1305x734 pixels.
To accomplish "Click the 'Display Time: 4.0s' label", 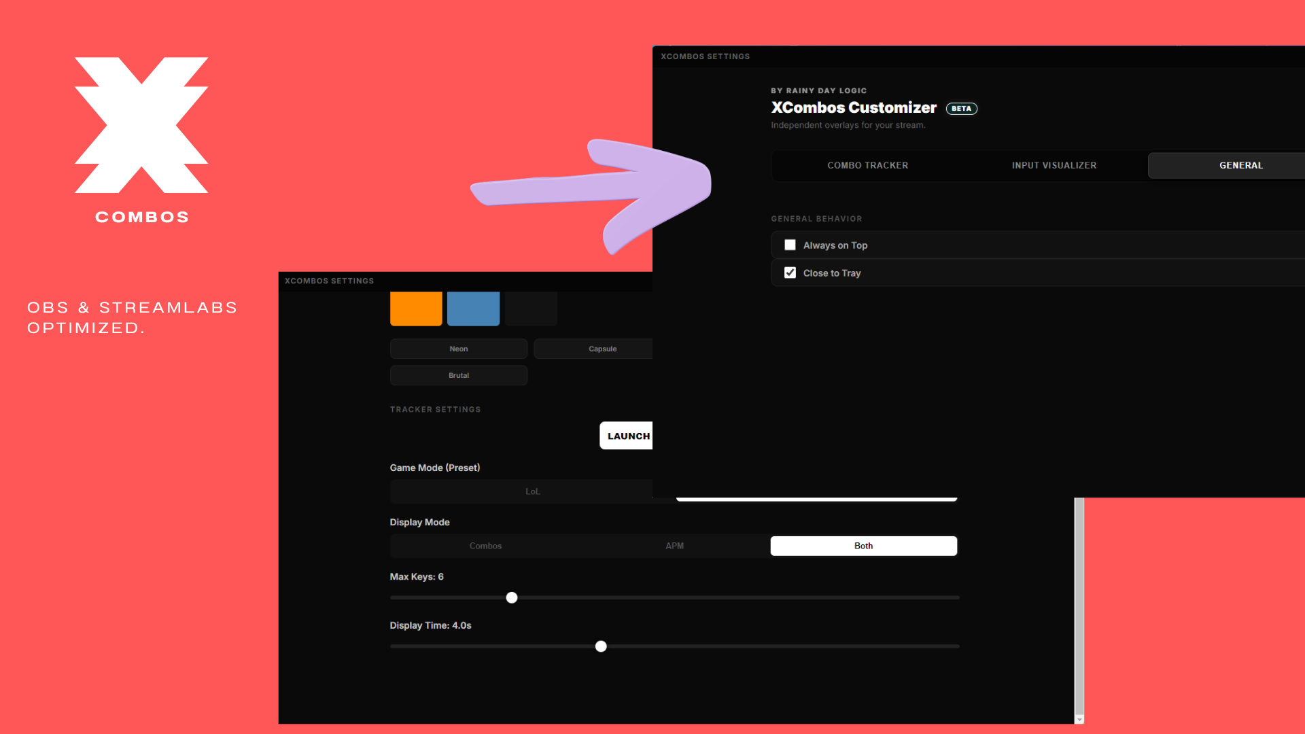I will pos(430,625).
